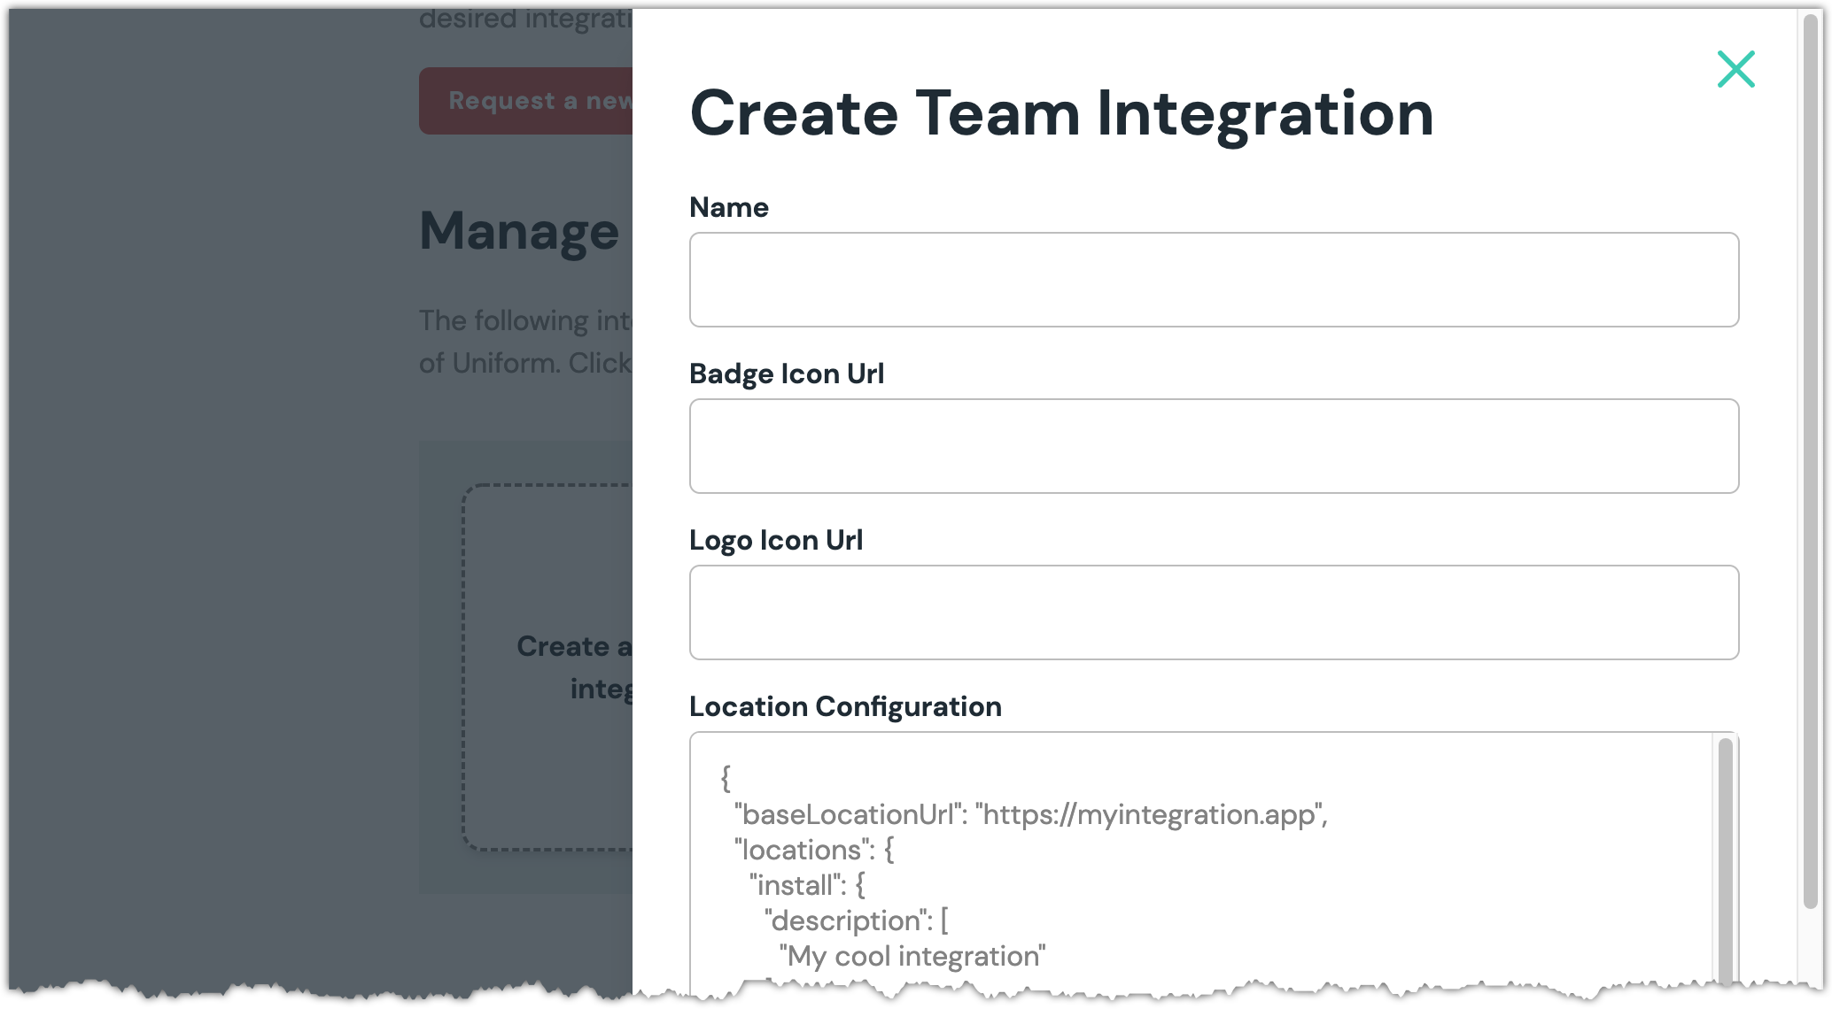Screen dimensions: 1832x1009
Task: Click the Badge Icon Url label
Action: 786,374
